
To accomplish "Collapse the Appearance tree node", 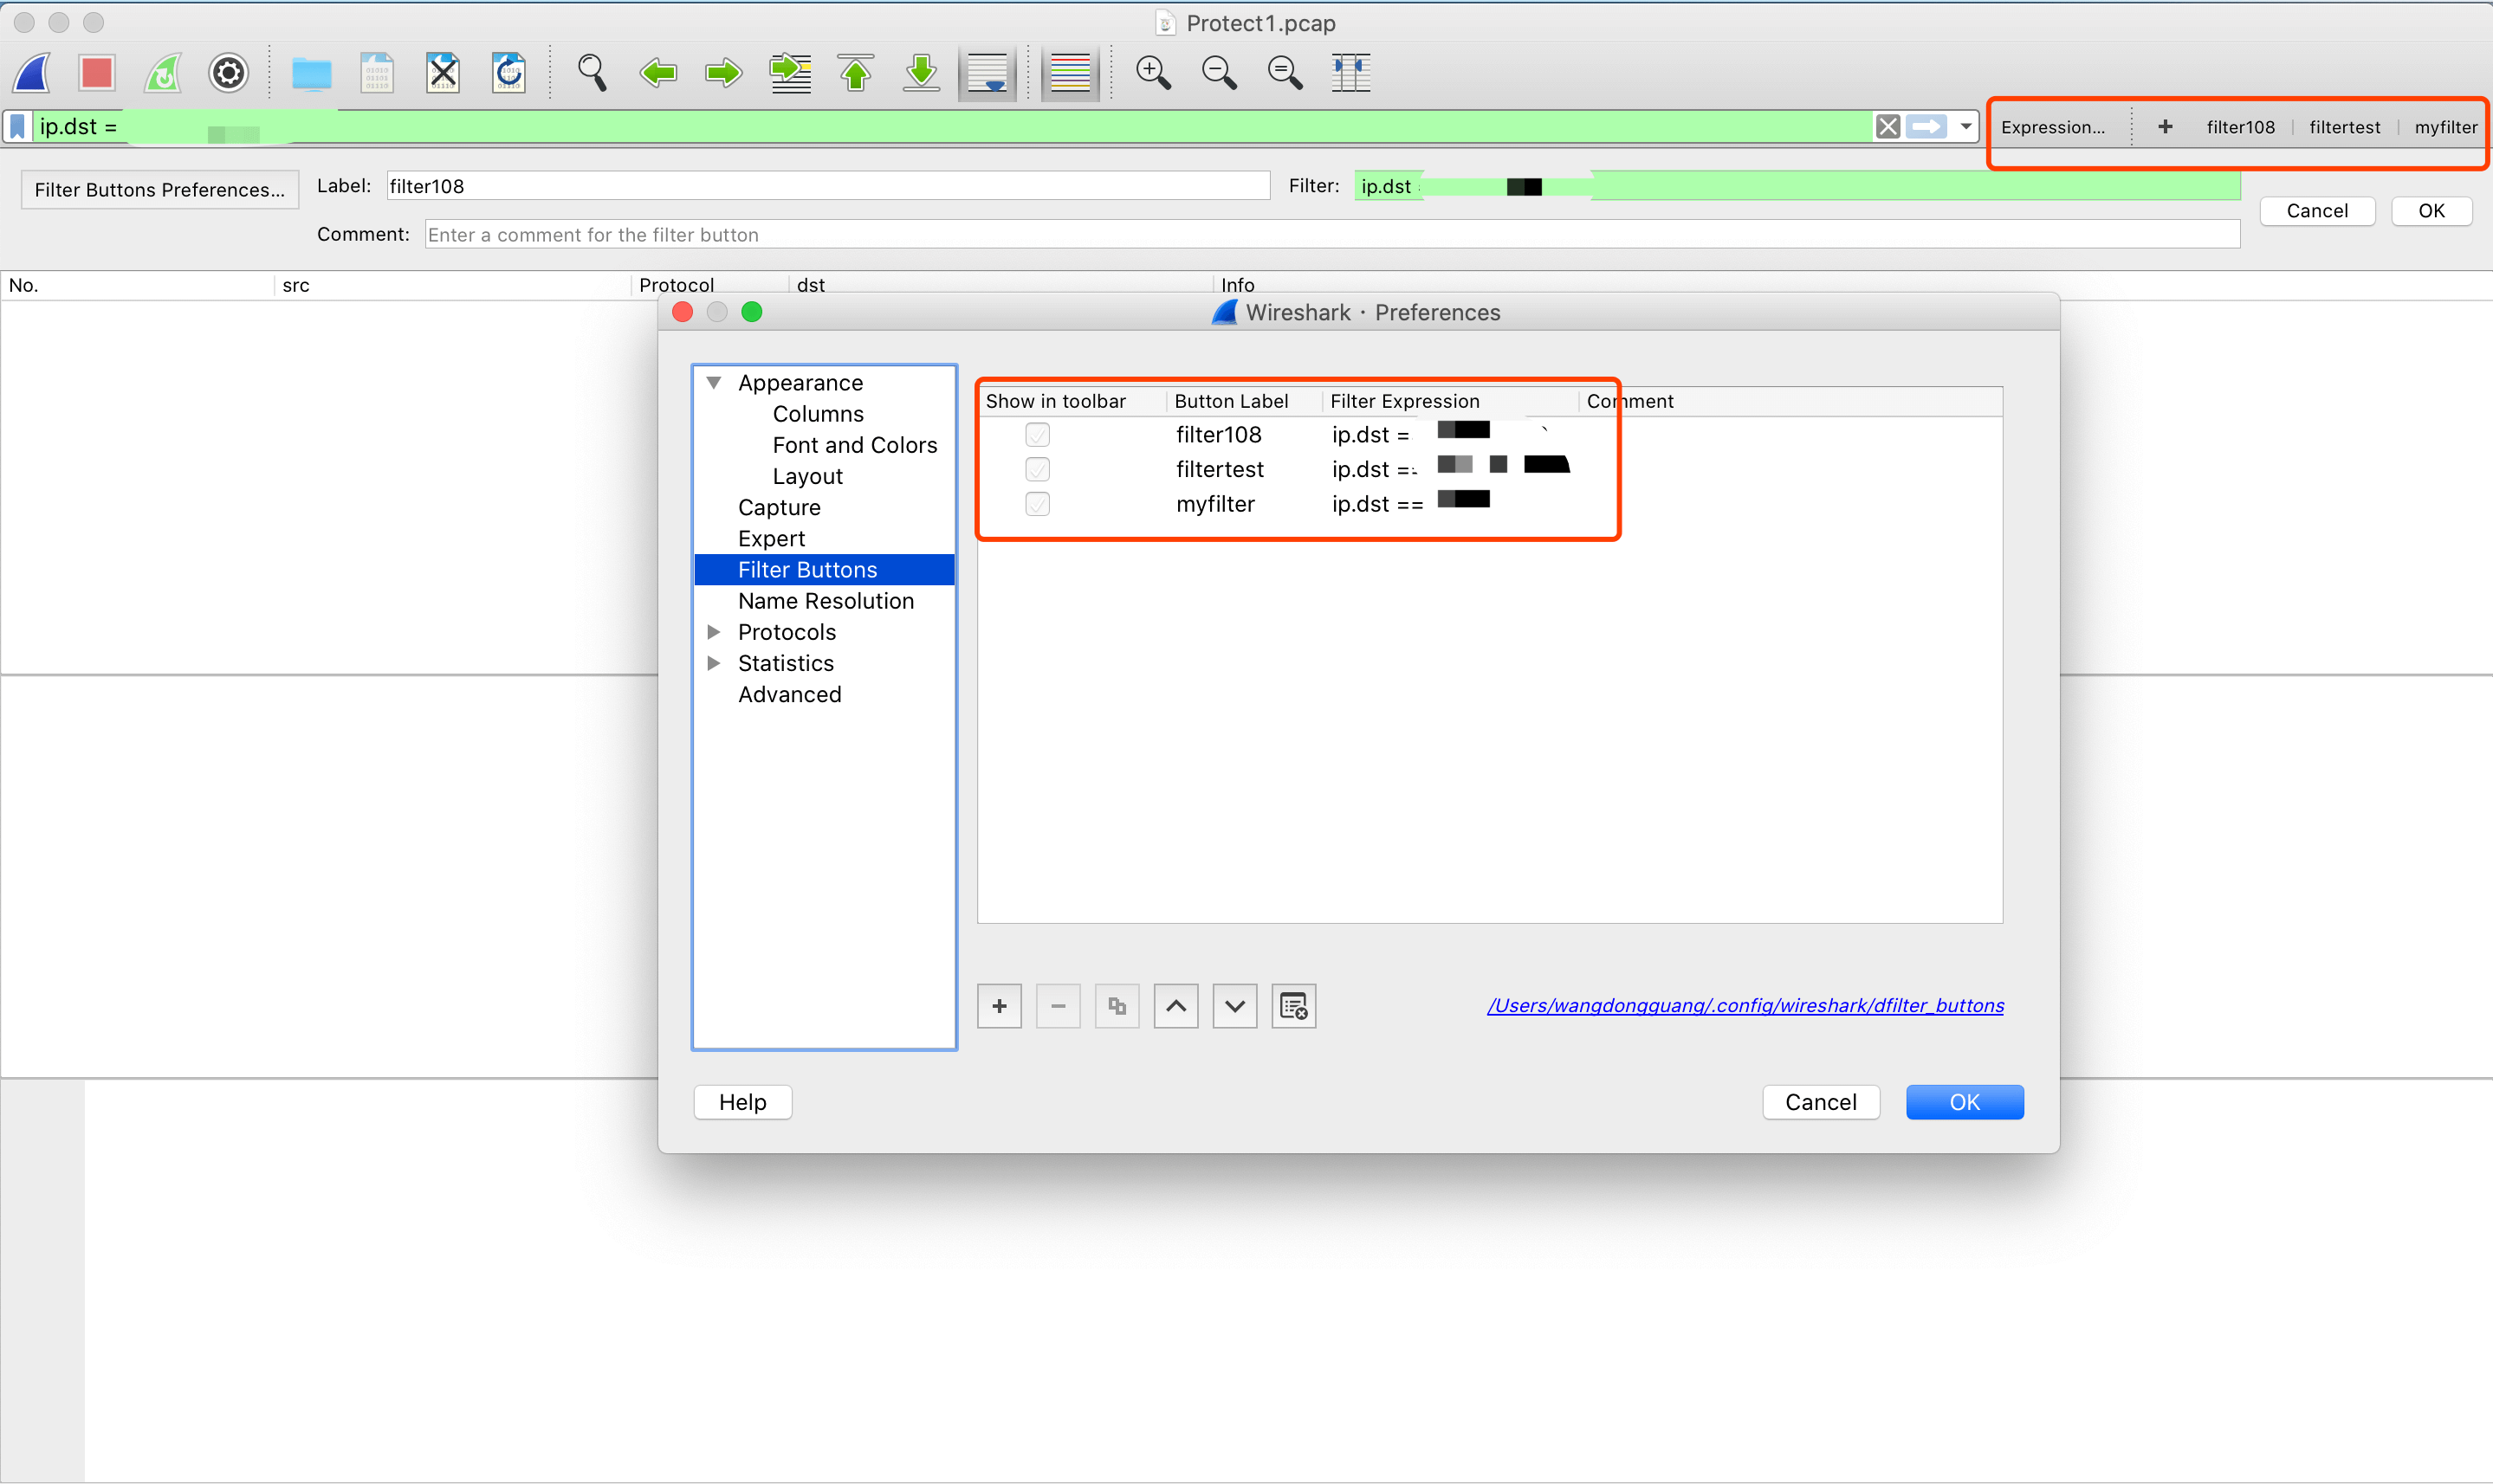I will 715,383.
